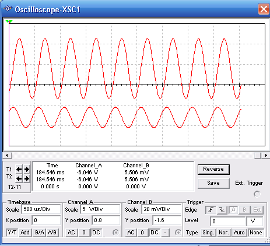The image size is (270, 246).
Task: Close the Oscilloscope-XSC1 window
Action: pyautogui.click(x=264, y=9)
